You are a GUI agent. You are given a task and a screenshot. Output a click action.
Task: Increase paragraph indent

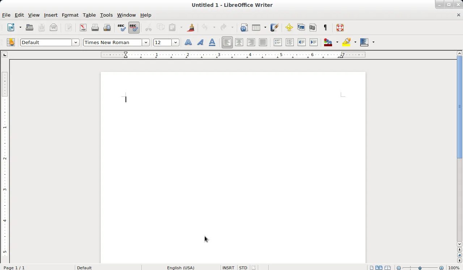314,42
